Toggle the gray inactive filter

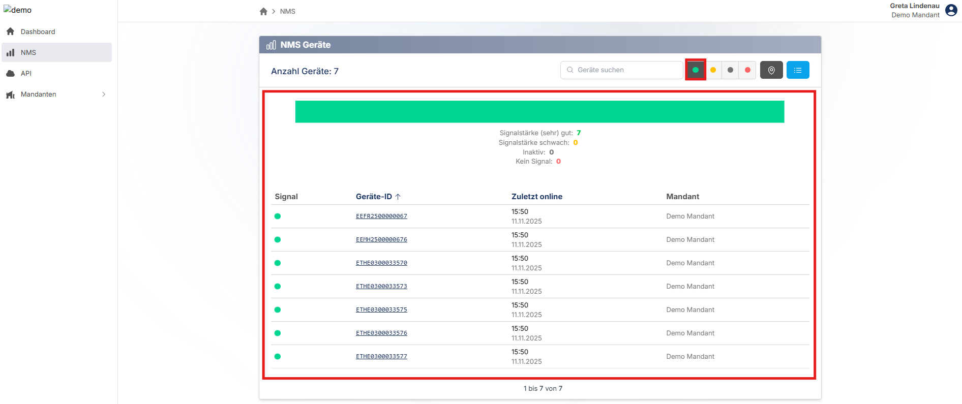(x=731, y=70)
